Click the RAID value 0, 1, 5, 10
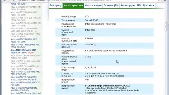This screenshot has width=169, height=95. [x=90, y=68]
